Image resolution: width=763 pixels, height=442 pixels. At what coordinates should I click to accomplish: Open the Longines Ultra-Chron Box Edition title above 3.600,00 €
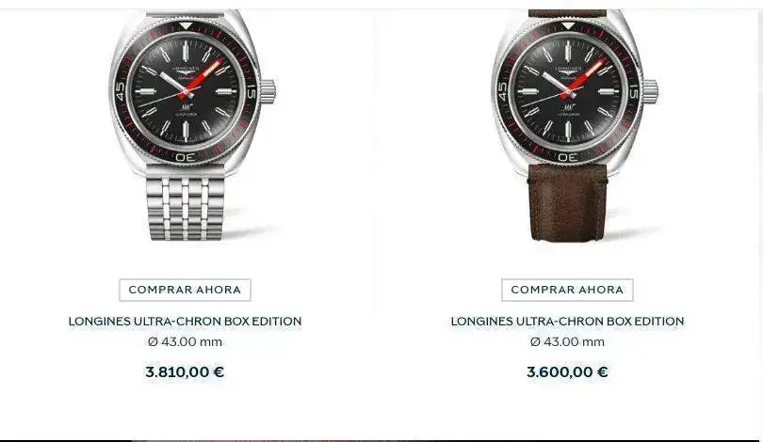(567, 322)
